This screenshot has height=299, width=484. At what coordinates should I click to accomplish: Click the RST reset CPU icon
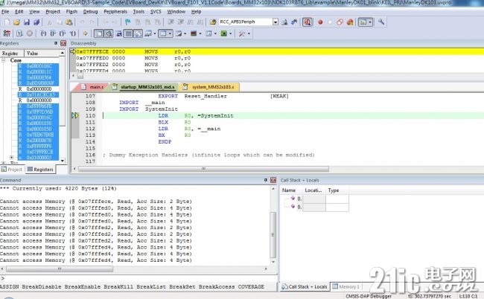[x=7, y=33]
